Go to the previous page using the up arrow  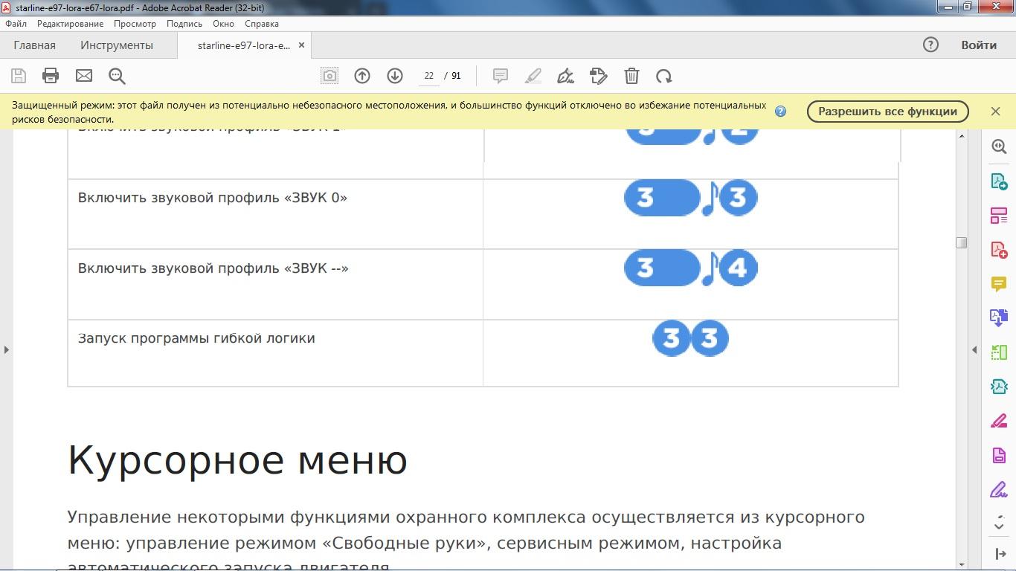362,76
